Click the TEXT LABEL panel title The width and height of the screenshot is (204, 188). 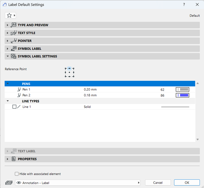pyautogui.click(x=26, y=151)
